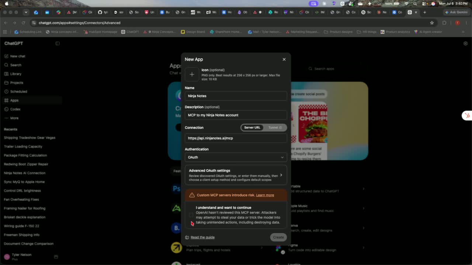
Task: Open the Package Fitting Calculation chat
Action: point(25,155)
